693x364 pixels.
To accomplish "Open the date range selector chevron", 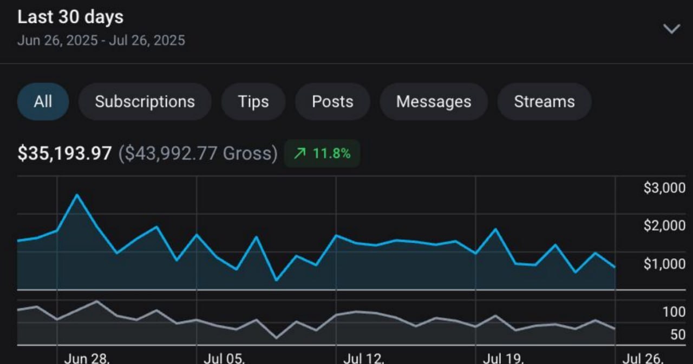I will tap(671, 28).
